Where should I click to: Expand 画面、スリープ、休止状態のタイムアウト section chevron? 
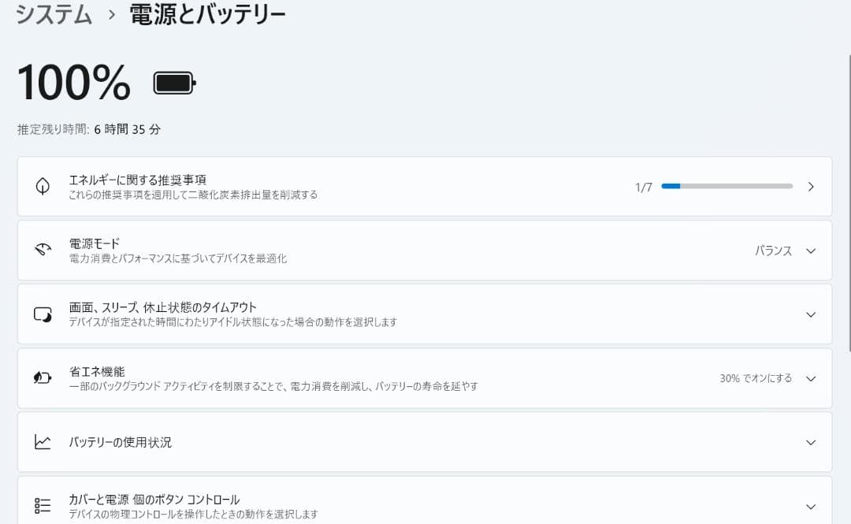point(811,314)
